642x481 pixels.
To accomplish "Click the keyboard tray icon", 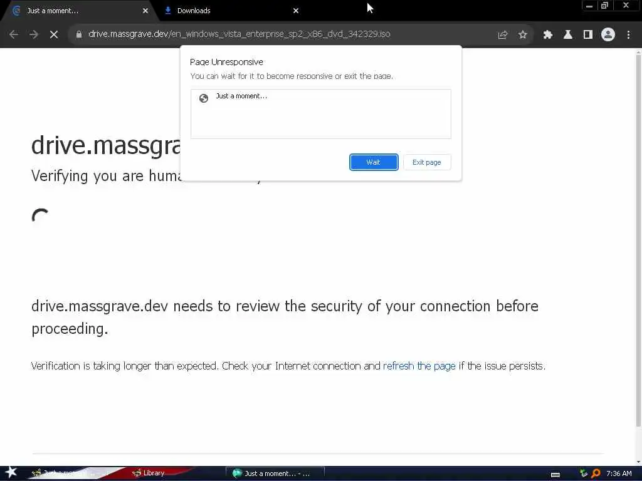I will pyautogui.click(x=555, y=475).
